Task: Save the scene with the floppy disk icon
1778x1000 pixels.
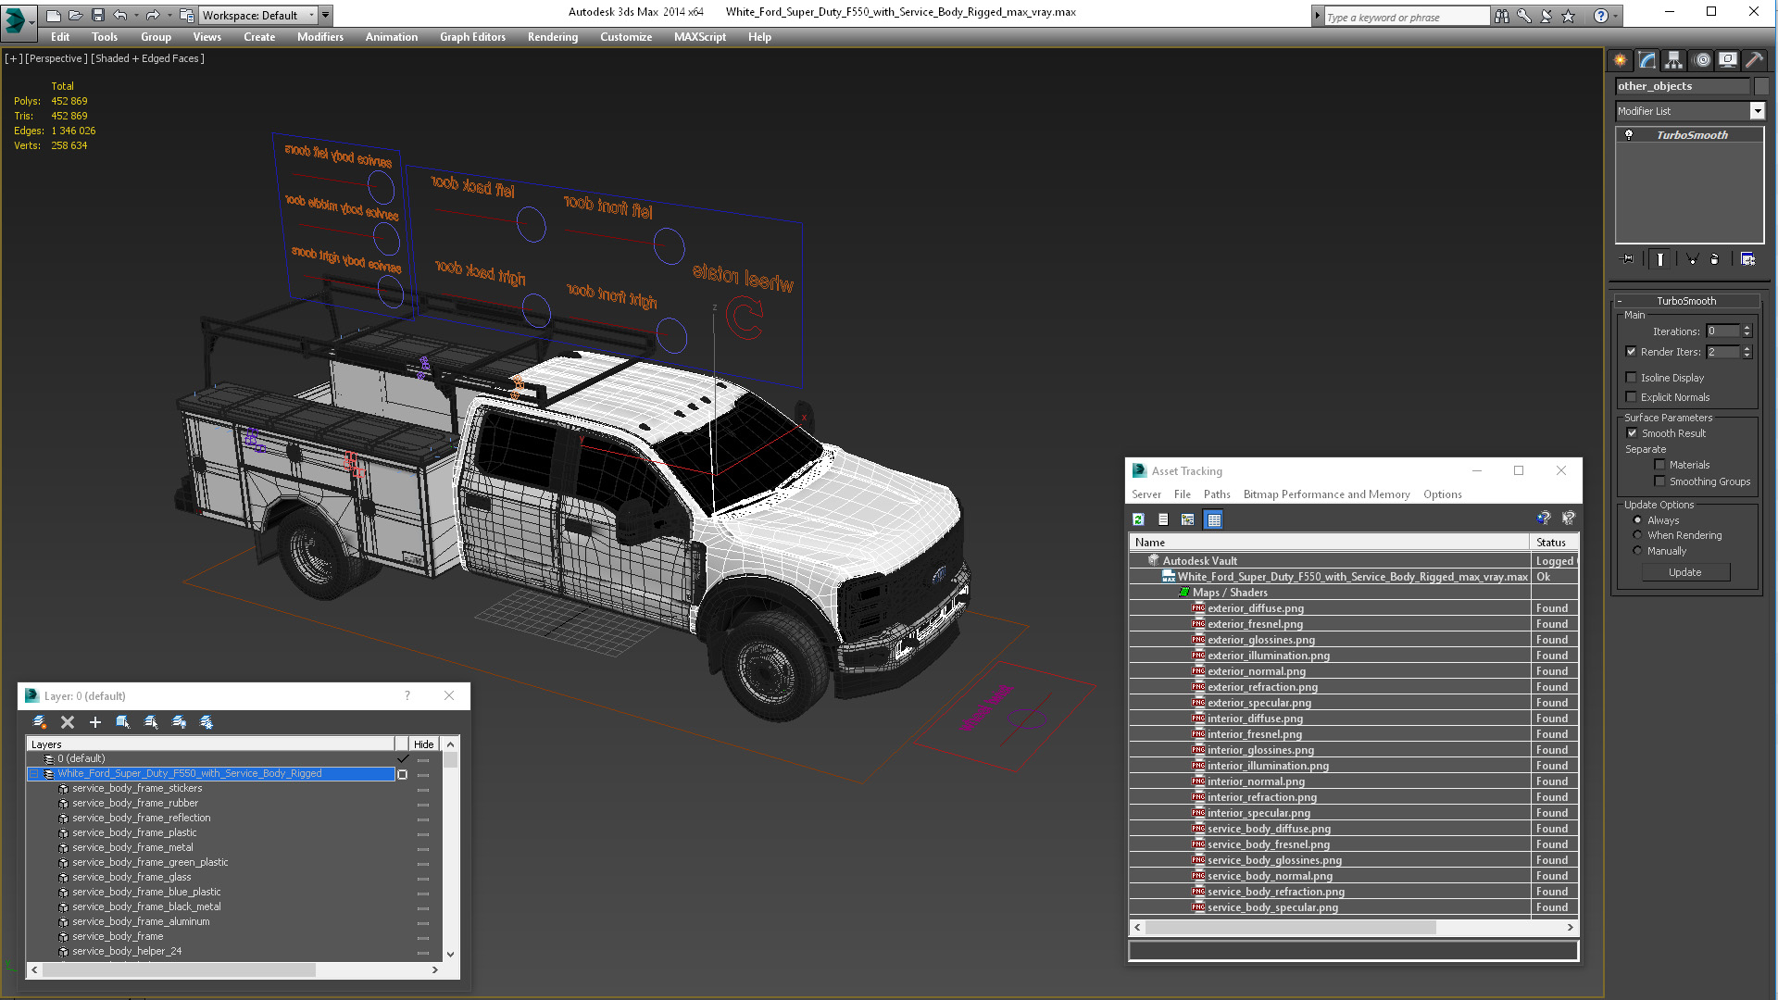Action: point(97,15)
